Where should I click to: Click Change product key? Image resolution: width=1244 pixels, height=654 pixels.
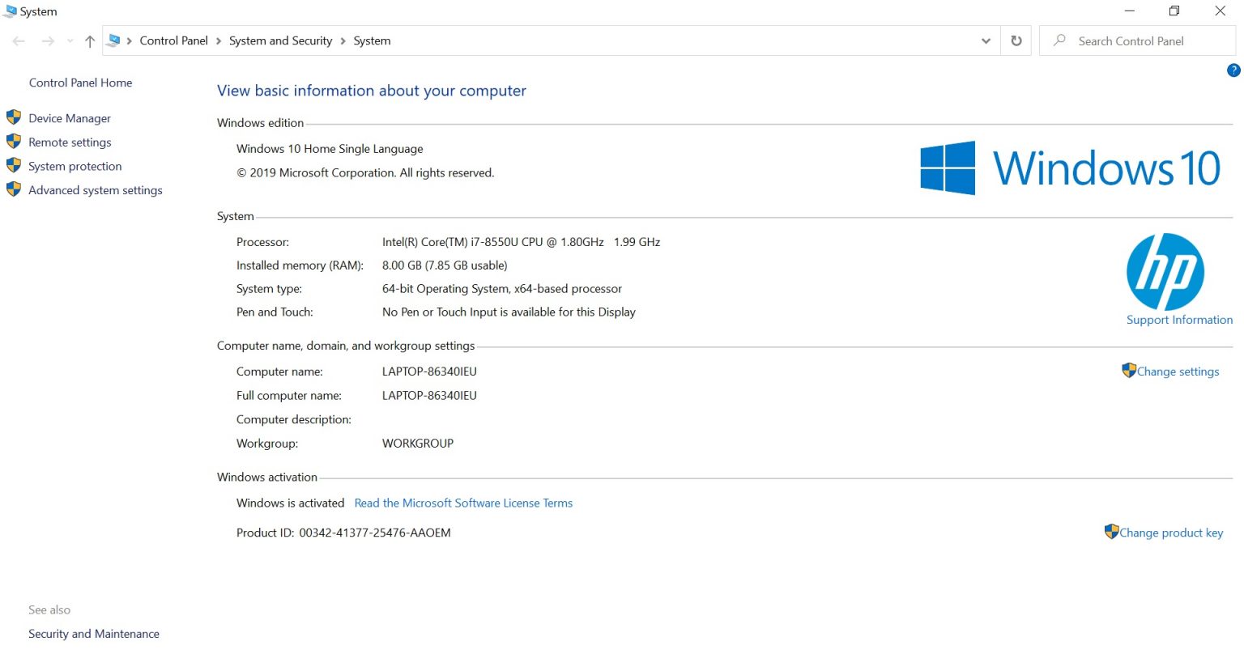1170,533
